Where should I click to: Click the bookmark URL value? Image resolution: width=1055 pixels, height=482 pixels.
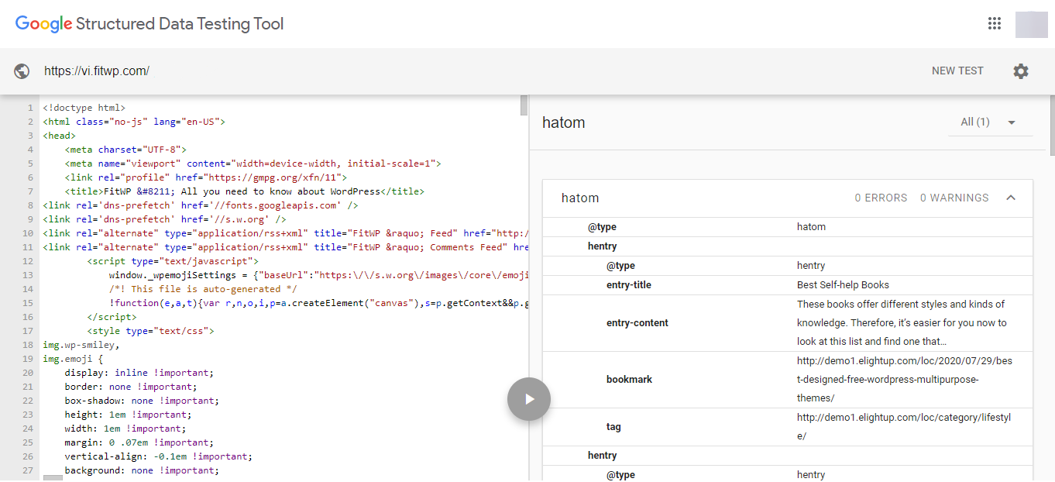pos(904,380)
